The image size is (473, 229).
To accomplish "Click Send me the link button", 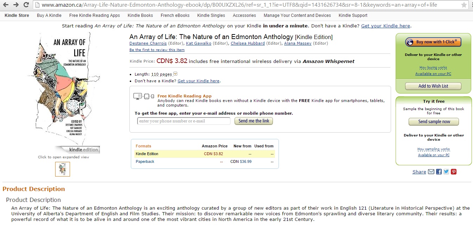I will [x=254, y=121].
